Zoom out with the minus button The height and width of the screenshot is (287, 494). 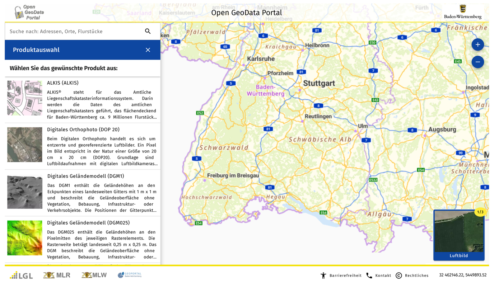click(x=477, y=62)
